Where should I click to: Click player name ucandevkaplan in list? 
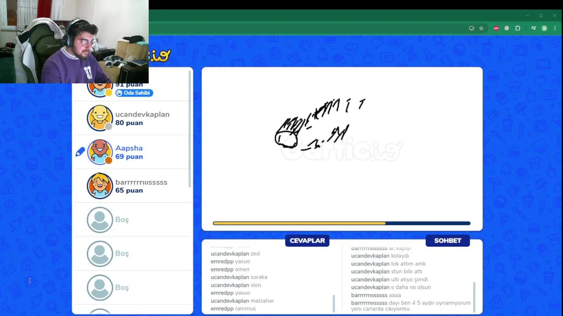coord(142,114)
